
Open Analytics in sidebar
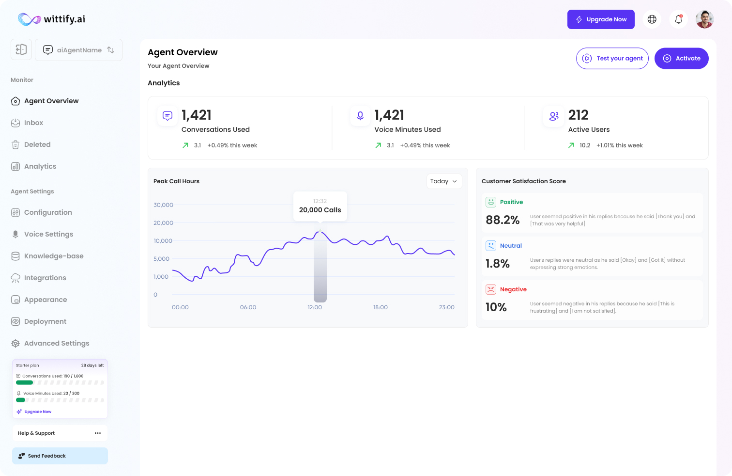click(40, 166)
